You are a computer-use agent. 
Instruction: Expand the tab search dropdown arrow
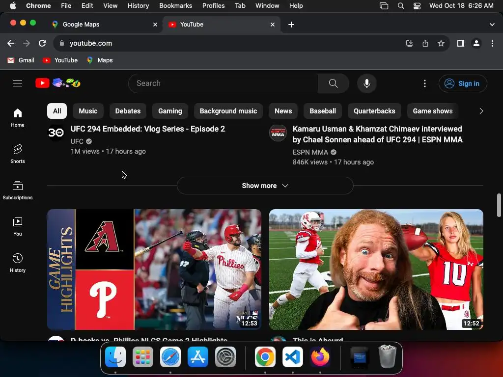click(x=492, y=25)
